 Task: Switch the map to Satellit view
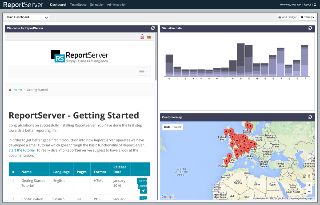(178, 127)
